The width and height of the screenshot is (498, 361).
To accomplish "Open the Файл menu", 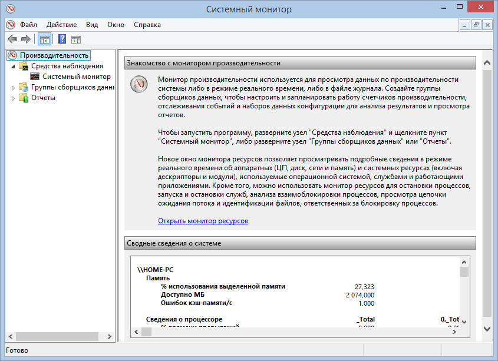I will (x=28, y=25).
